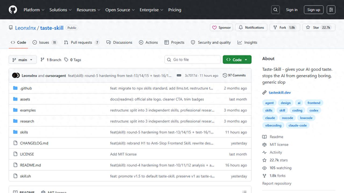Switch to the Discussions tab
The image size is (344, 193).
(119, 42)
